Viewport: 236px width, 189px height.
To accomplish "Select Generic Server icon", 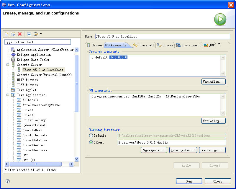I will (x=13, y=65).
